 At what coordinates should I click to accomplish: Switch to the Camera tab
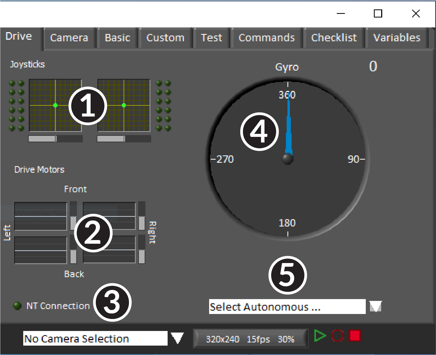[x=69, y=38]
